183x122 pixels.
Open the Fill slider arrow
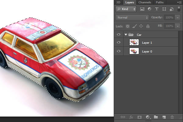tap(178, 26)
